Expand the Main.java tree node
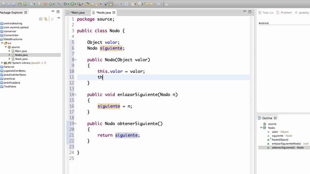Viewport: 310px width, 174px height. pyautogui.click(x=10, y=51)
